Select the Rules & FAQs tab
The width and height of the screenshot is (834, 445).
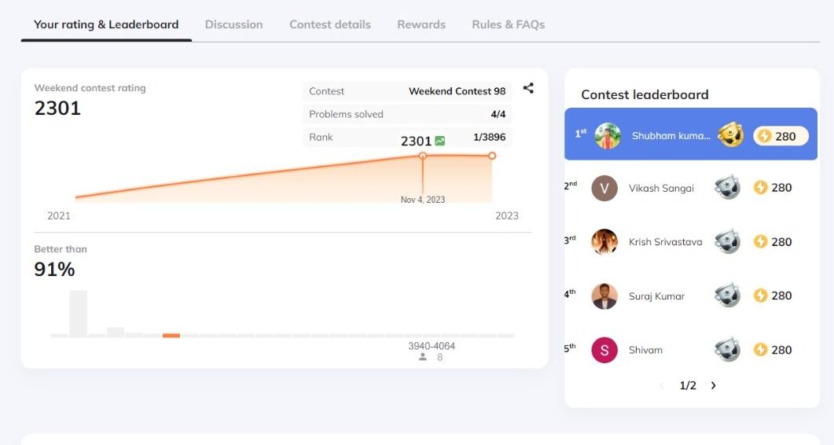509,24
